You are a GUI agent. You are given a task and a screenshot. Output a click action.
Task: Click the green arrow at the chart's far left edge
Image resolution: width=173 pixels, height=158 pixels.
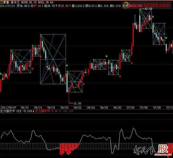(1, 74)
